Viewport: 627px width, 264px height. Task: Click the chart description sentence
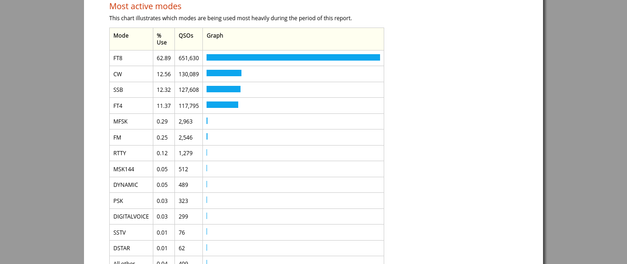click(x=230, y=18)
